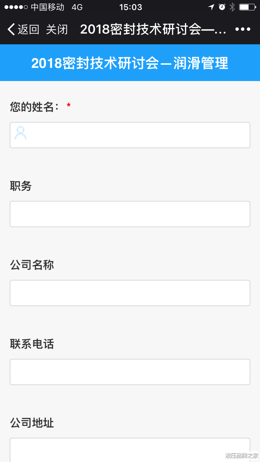Tap the location arrow status icon
The height and width of the screenshot is (462, 260).
211,7
